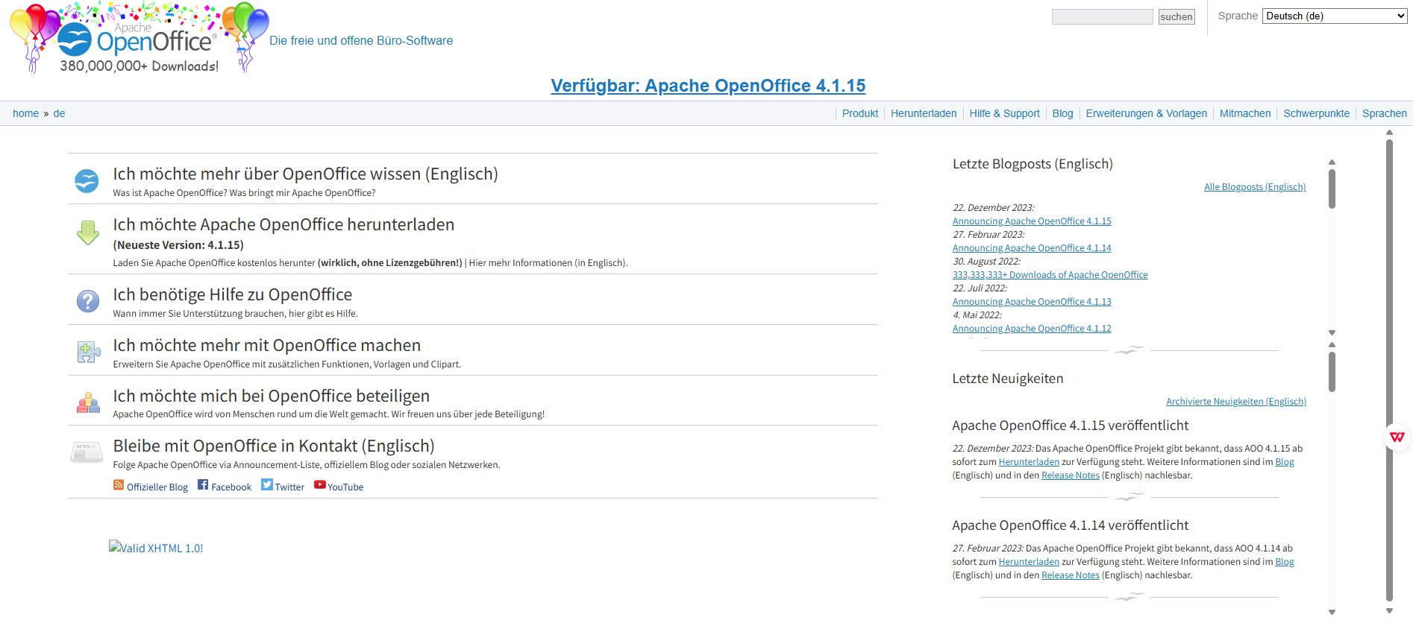Screen dimensions: 1413x629
Task: Open Announcing Apache OpenOffice 4.1.13 blog post
Action: pos(1032,302)
